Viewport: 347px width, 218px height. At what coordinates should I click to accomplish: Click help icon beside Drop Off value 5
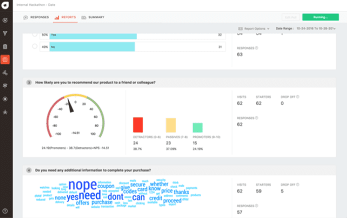pos(297,184)
